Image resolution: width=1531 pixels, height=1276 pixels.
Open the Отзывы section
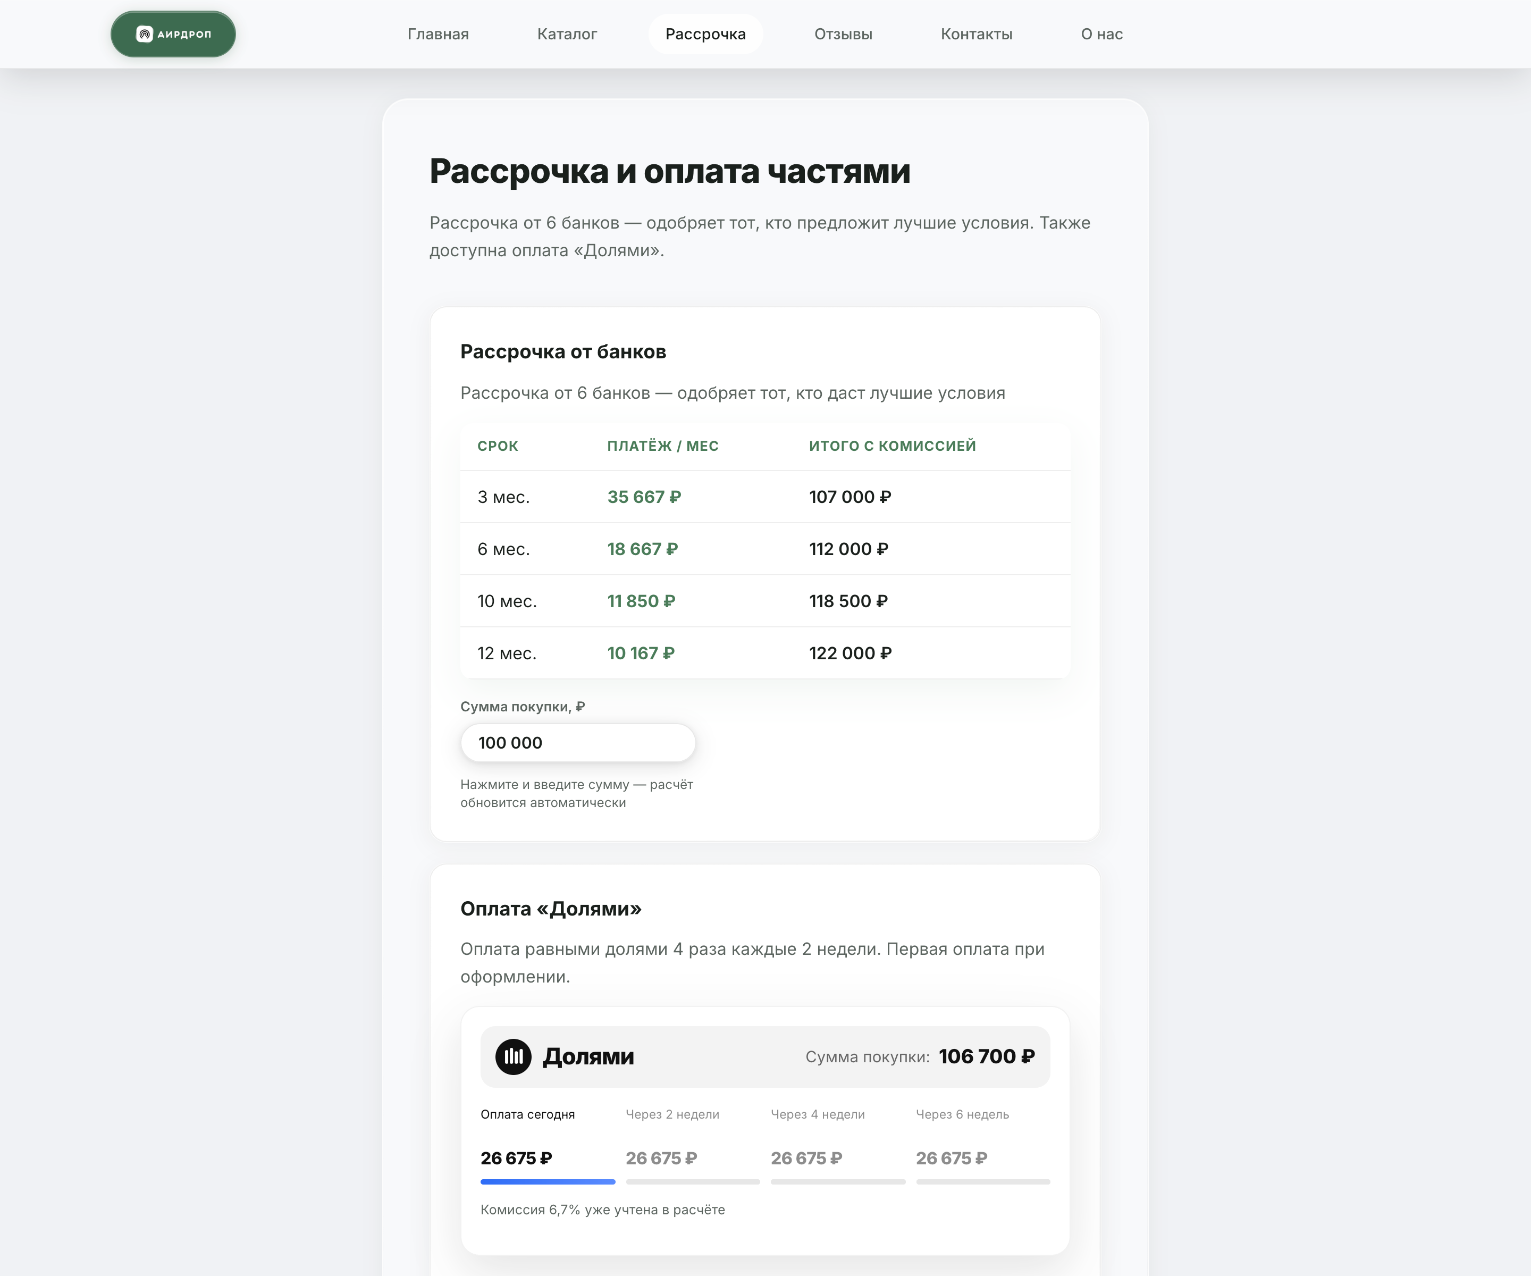pyautogui.click(x=844, y=34)
